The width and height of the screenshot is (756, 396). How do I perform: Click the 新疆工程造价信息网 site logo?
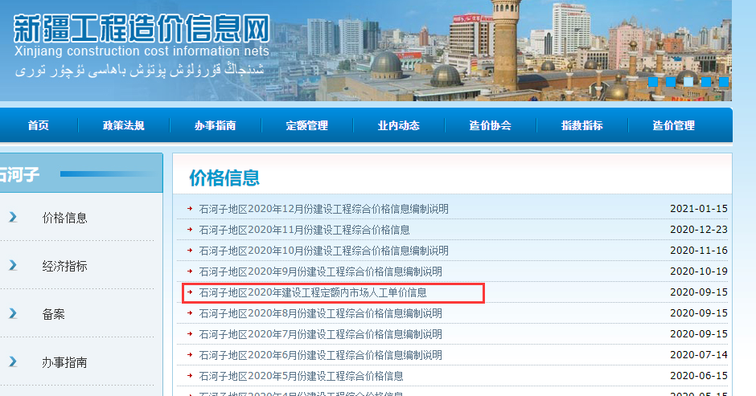click(x=142, y=28)
